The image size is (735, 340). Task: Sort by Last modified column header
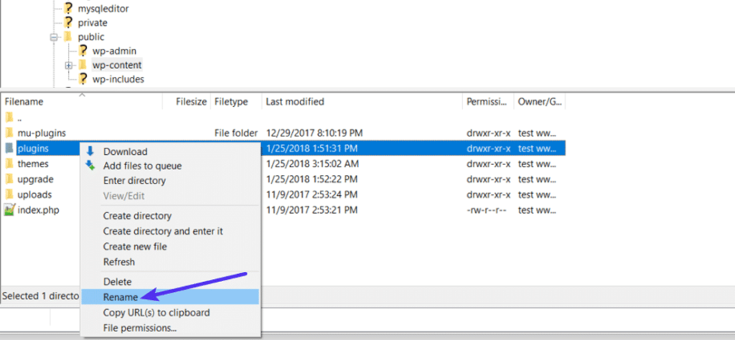tap(294, 102)
